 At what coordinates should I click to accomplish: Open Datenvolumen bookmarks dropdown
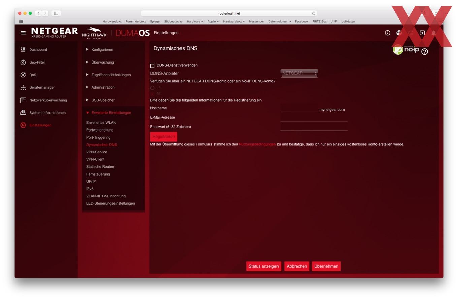[x=280, y=21]
